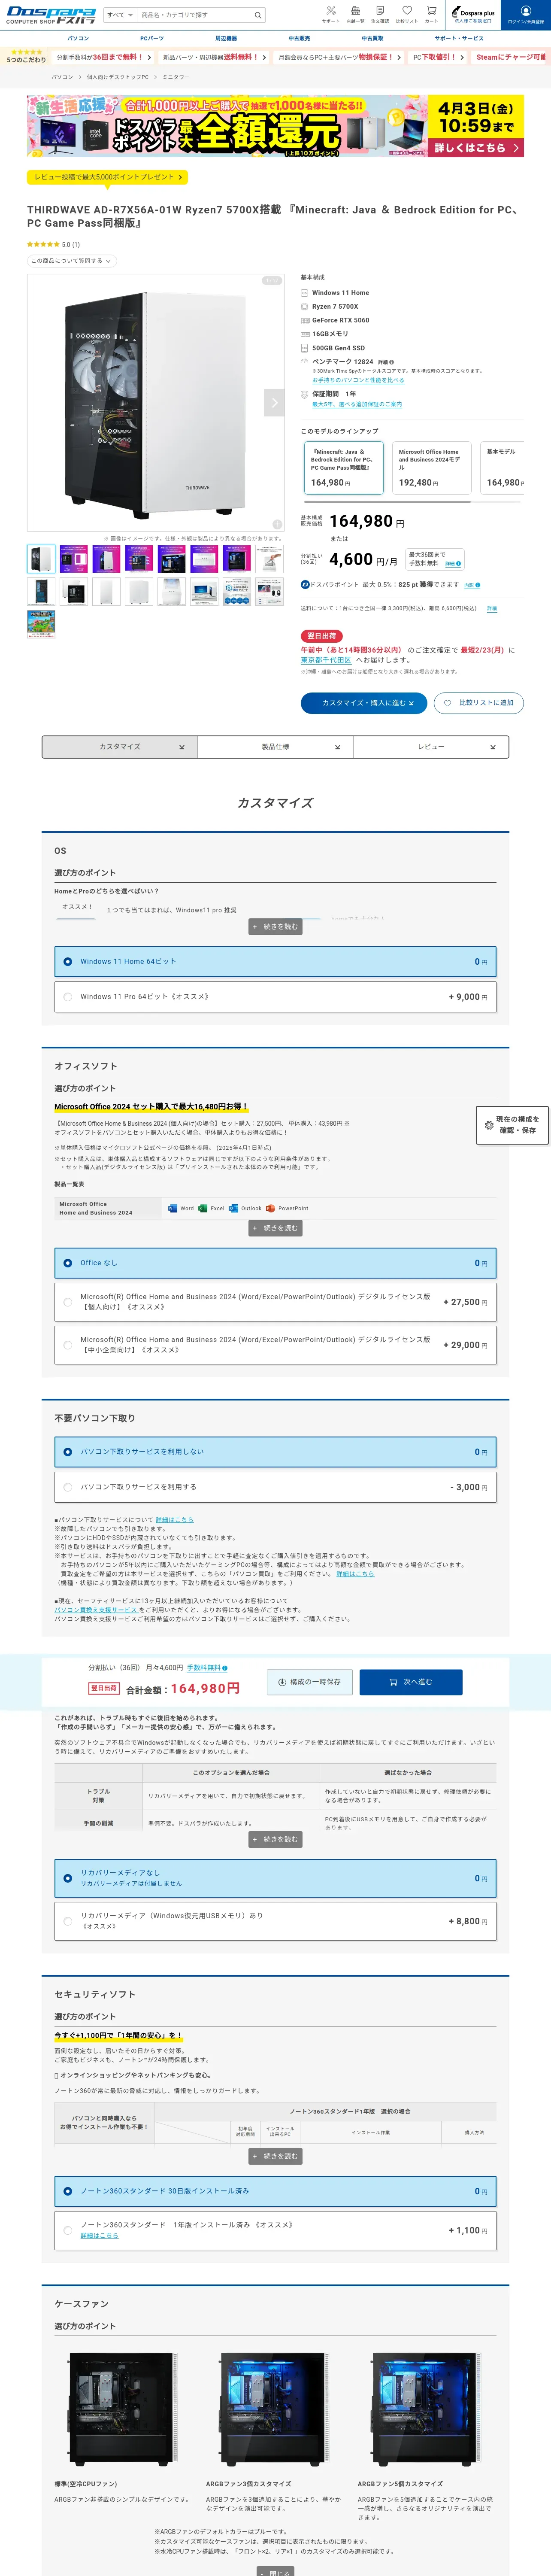Viewport: 551px width, 2576px height.
Task: Click the ログイン/会員登録 user icon
Action: (x=526, y=15)
